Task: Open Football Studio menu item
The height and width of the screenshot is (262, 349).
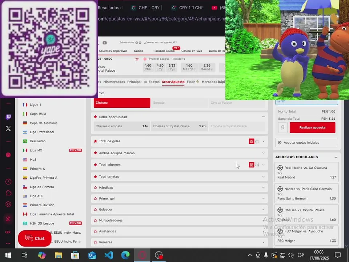Action: (x=164, y=51)
